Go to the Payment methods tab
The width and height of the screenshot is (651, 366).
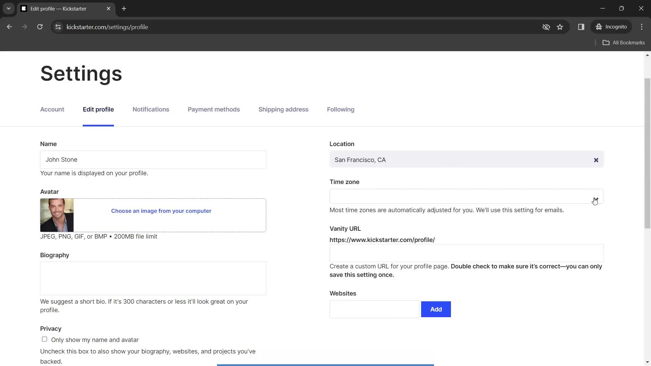[x=214, y=109]
